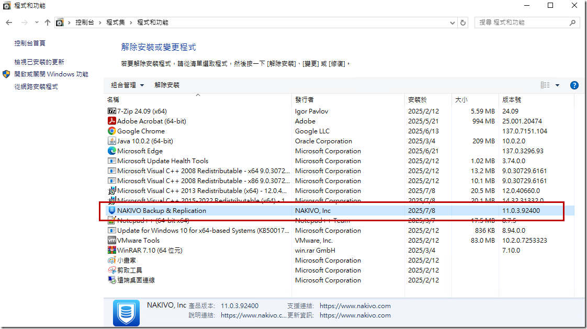Select the NAKIVO Backup & Replication row
The image size is (587, 329).
coord(340,210)
